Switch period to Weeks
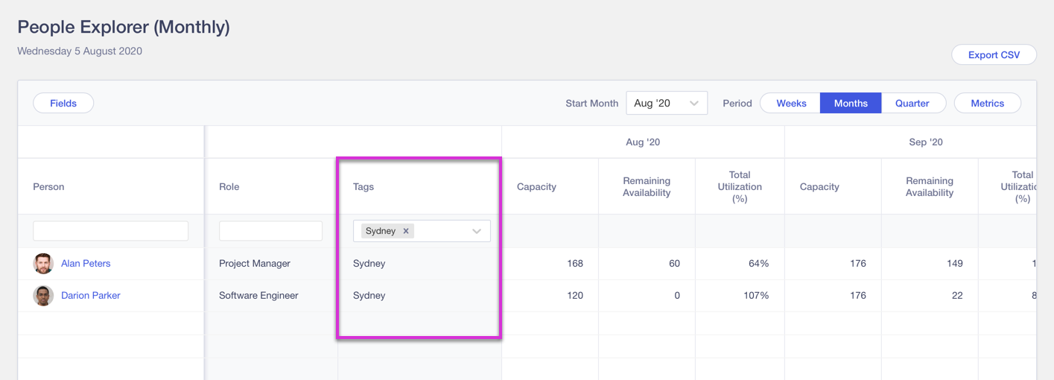Screen dimensions: 1054x380 point(790,104)
